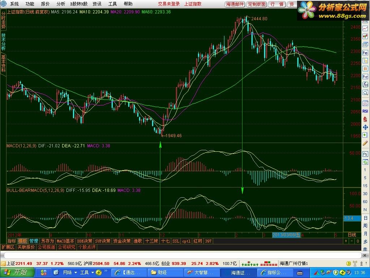Click the green refresh icon
The height and width of the screenshot is (278, 370).
pos(365,162)
